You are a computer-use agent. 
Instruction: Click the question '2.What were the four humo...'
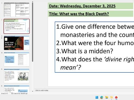(95, 43)
